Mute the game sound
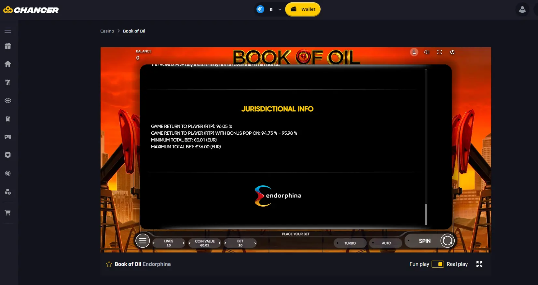 (427, 52)
